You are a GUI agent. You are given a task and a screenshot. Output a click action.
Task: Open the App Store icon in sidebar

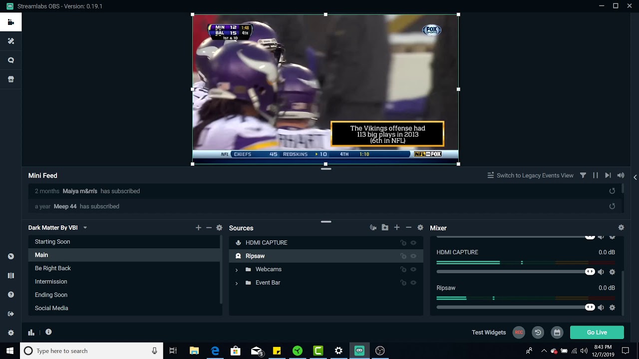coord(11,79)
